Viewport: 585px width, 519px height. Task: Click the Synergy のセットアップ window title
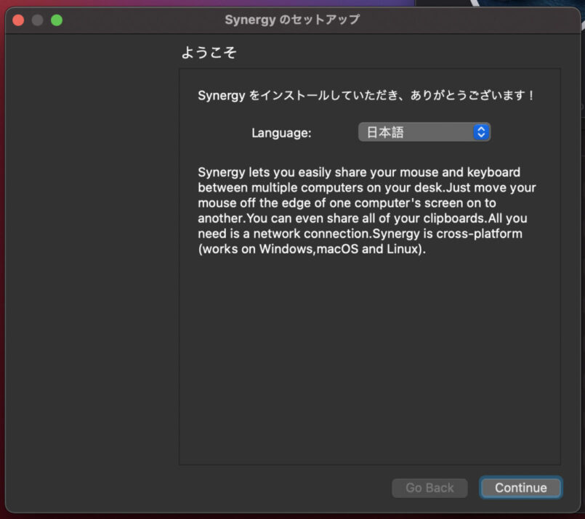point(292,20)
